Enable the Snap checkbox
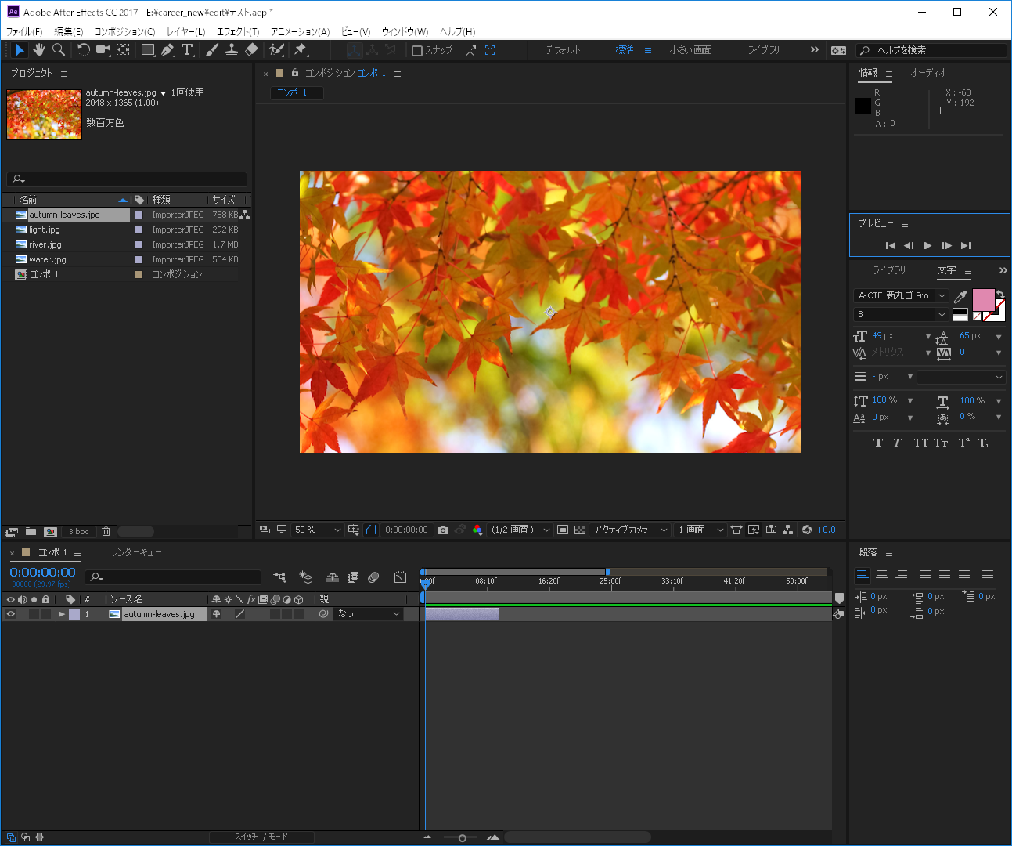This screenshot has height=846, width=1012. point(417,51)
